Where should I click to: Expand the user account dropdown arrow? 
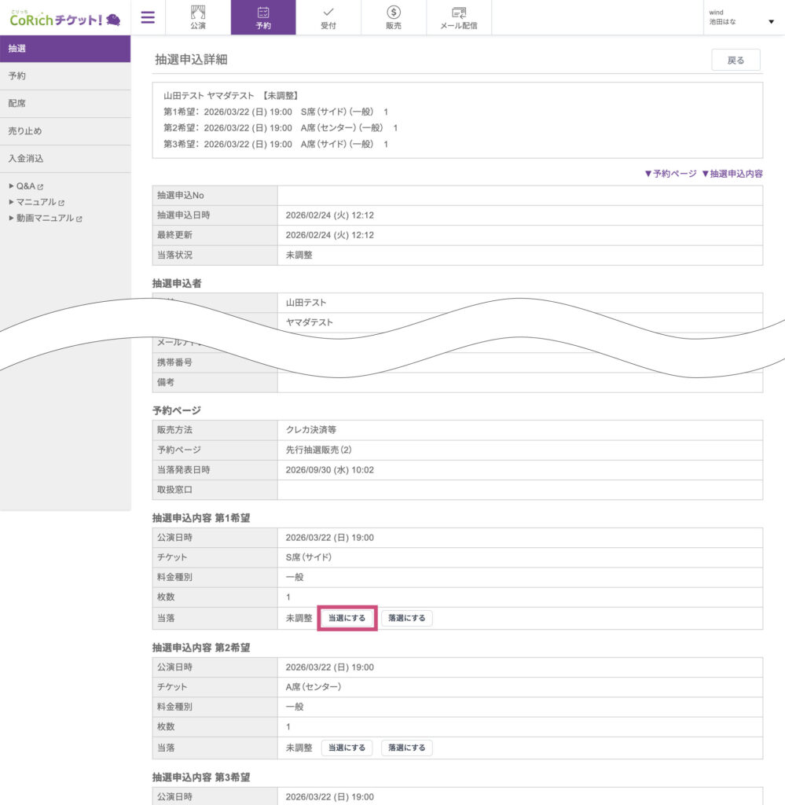(771, 22)
